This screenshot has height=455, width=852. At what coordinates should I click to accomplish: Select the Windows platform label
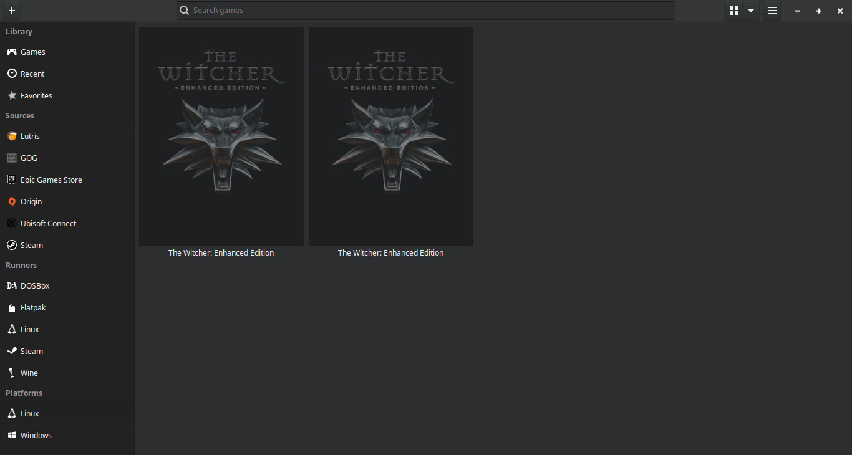tap(36, 436)
